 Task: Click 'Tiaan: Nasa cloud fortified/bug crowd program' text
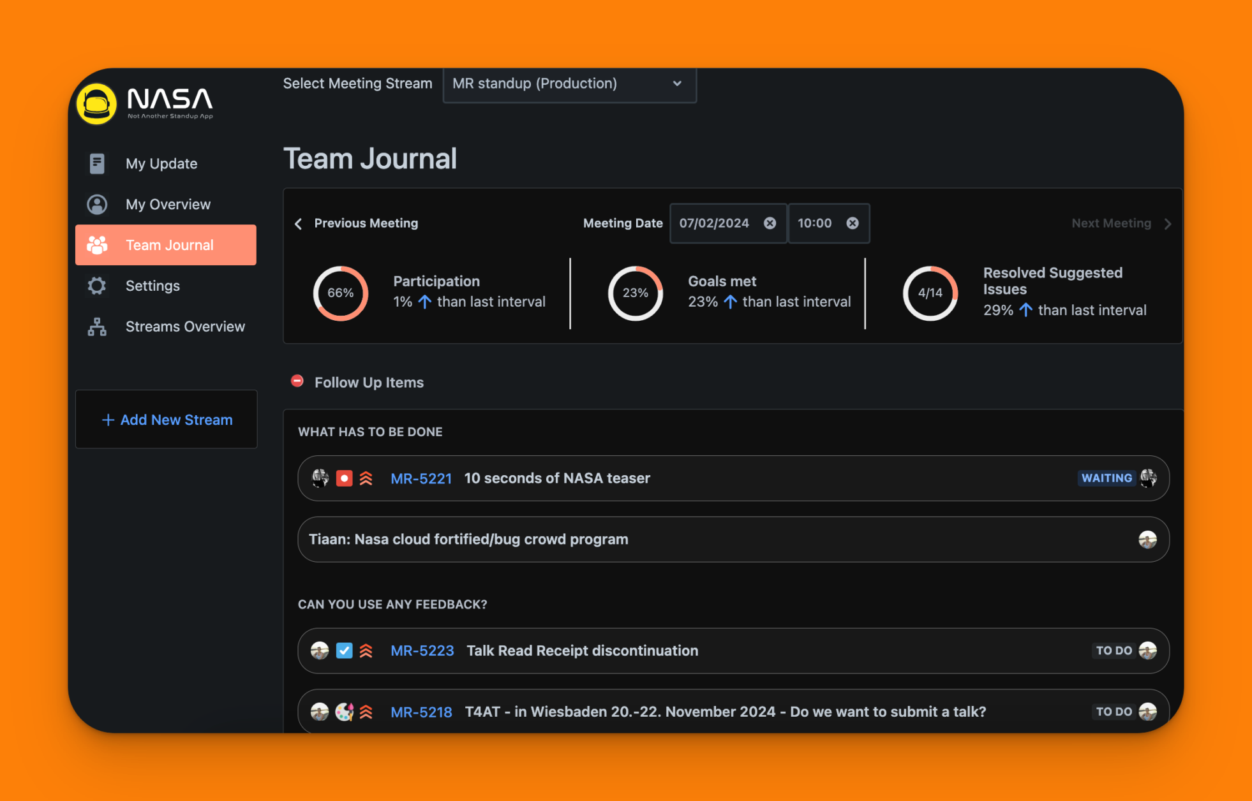[468, 540]
